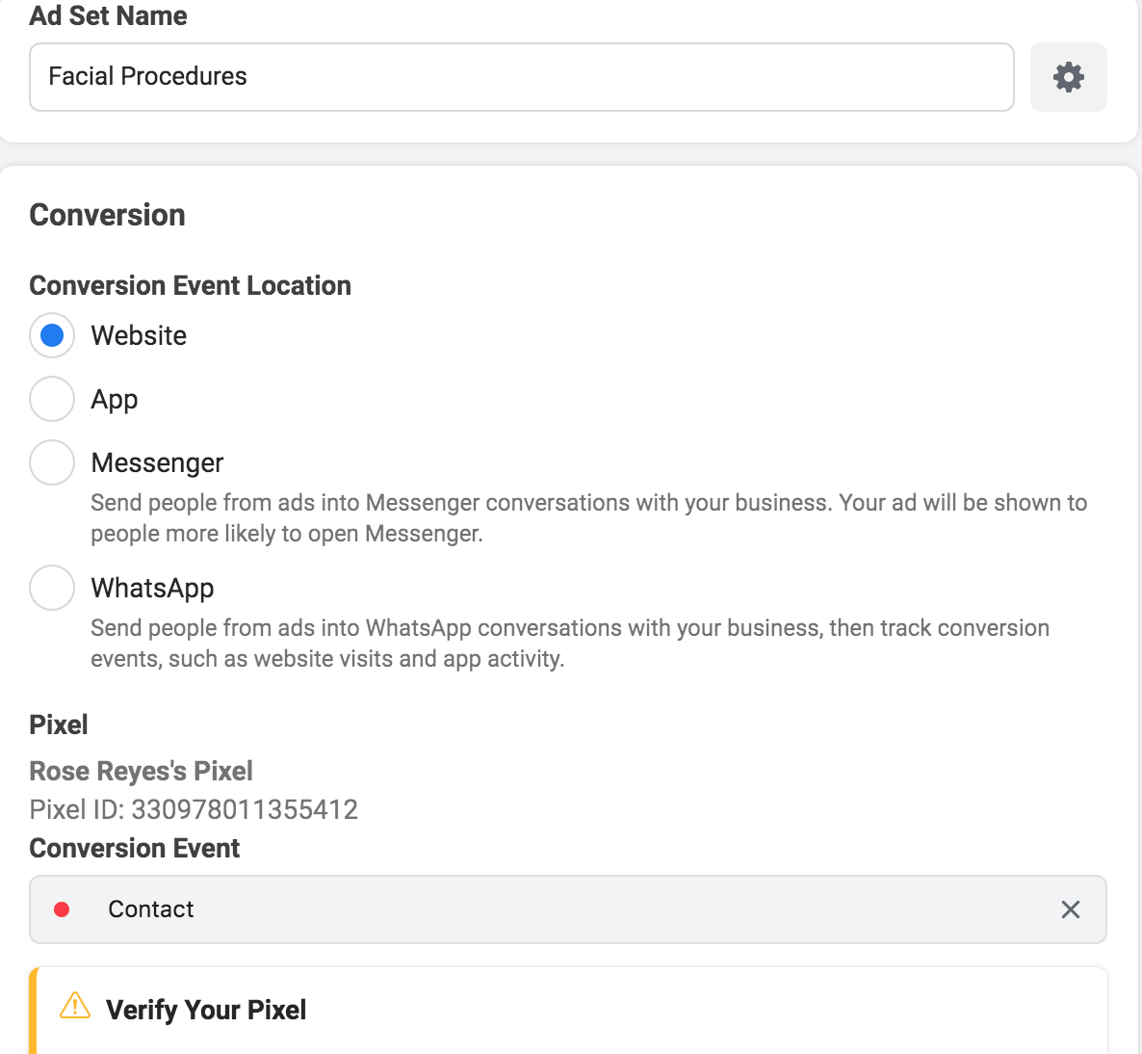Click the WhatsApp conversations description text

point(569,643)
